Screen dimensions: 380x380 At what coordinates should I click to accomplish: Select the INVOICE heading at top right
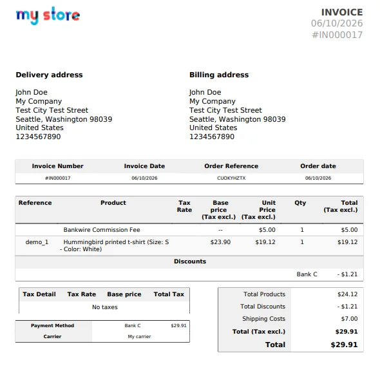342,12
